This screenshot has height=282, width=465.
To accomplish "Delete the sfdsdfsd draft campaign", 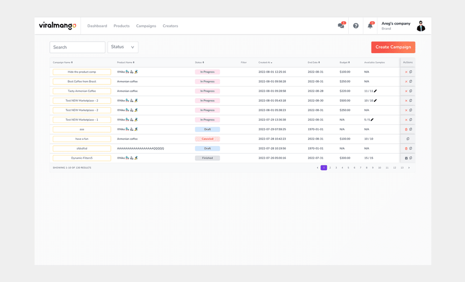I will (x=406, y=148).
